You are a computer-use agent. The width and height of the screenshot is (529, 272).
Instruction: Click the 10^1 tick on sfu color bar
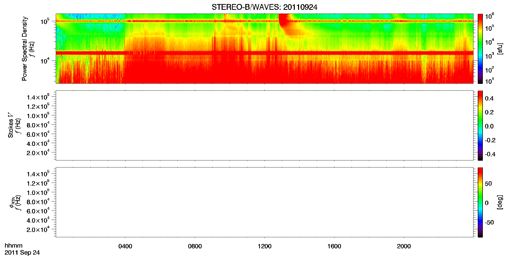[490, 81]
